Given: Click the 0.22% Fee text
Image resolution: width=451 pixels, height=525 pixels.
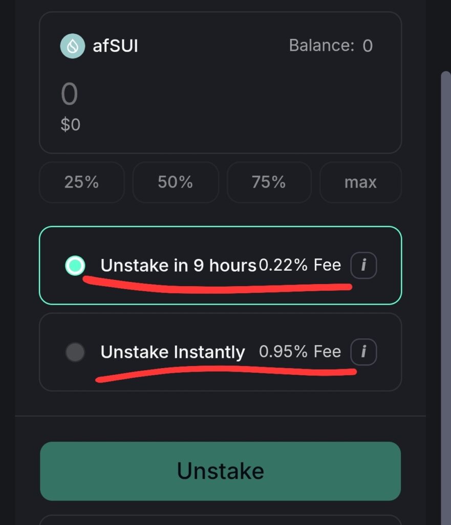Looking at the screenshot, I should point(300,265).
